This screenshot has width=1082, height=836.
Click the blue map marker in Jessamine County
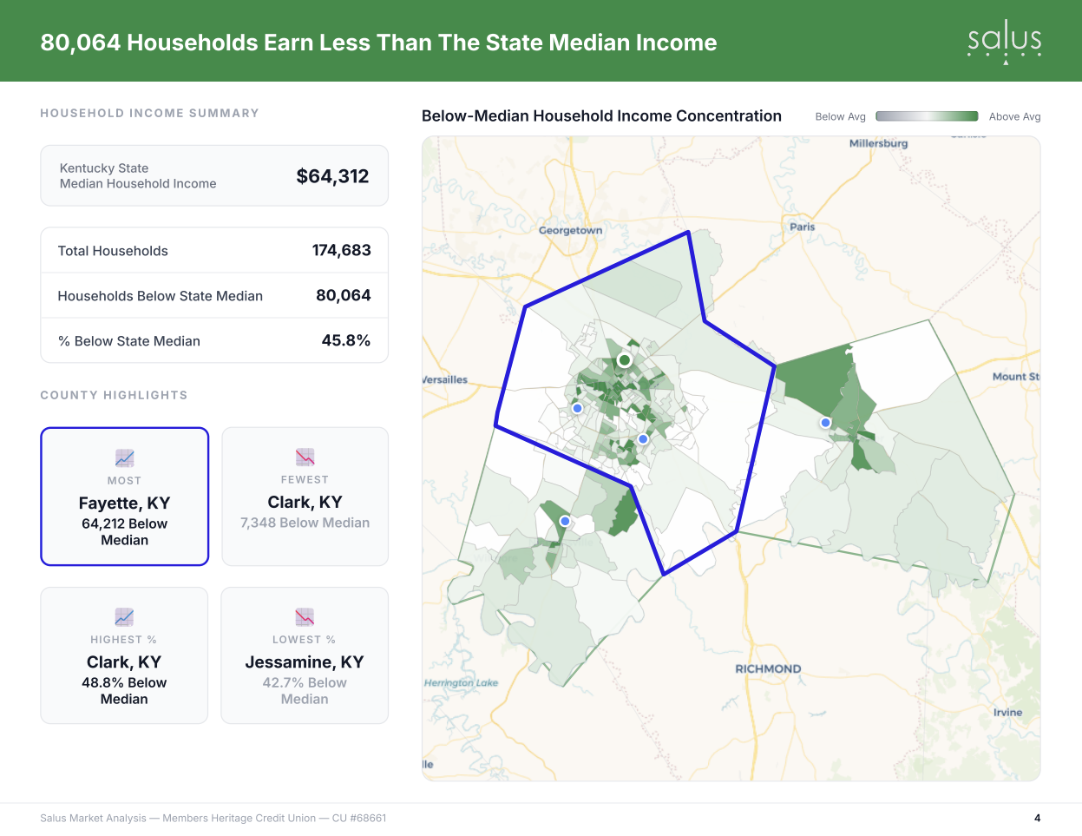(x=565, y=521)
